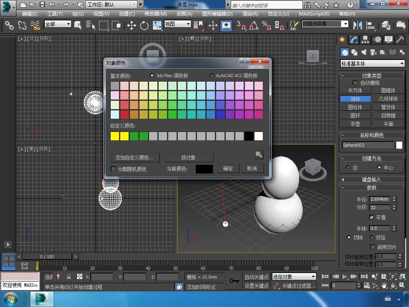409x307 pixels.
Task: Click the 半径 value field
Action: [x=380, y=199]
